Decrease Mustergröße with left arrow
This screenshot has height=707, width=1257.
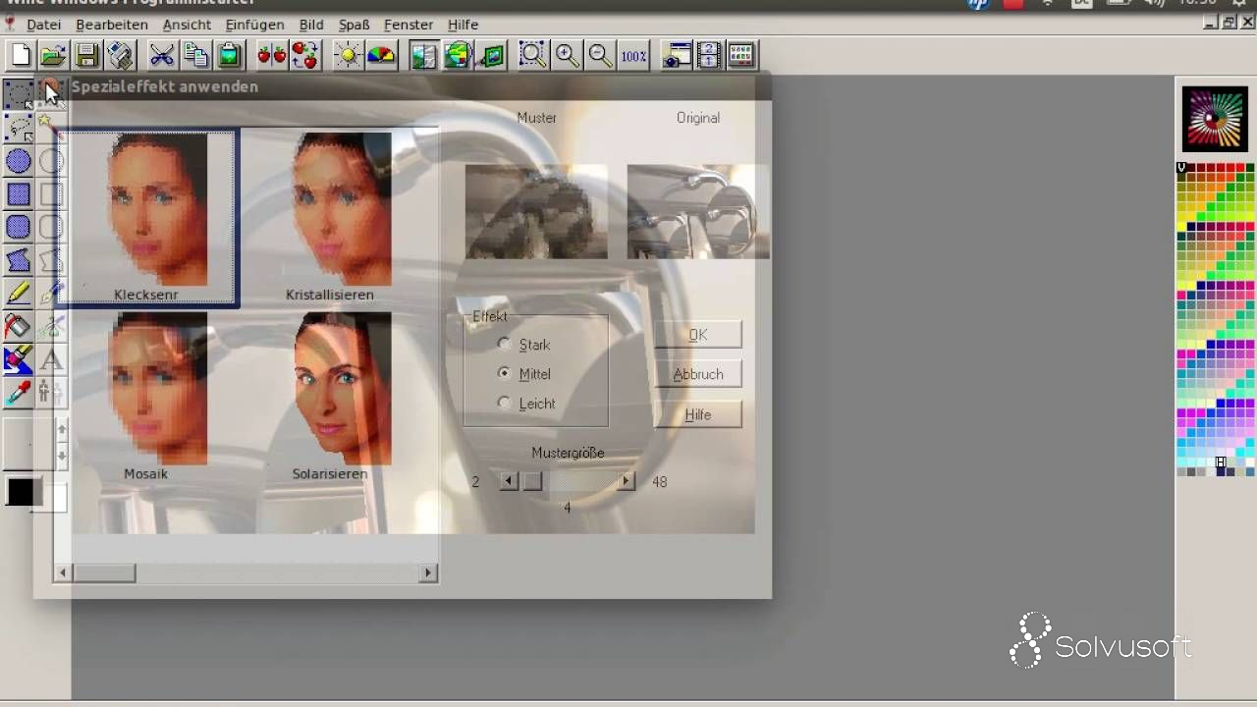(509, 481)
